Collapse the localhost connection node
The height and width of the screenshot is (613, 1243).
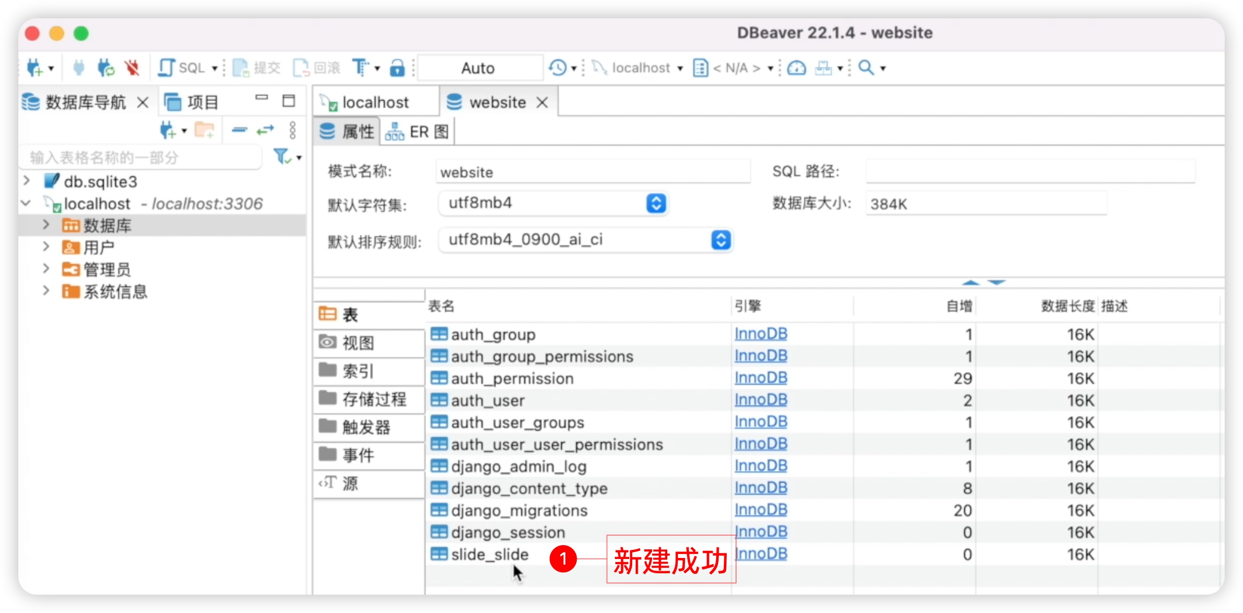[26, 203]
